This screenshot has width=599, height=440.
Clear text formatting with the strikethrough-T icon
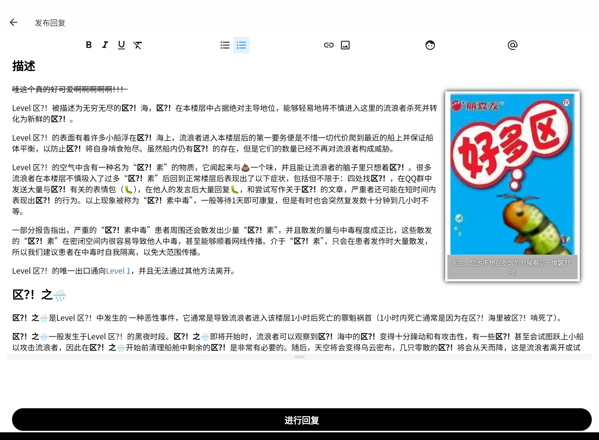pyautogui.click(x=138, y=45)
